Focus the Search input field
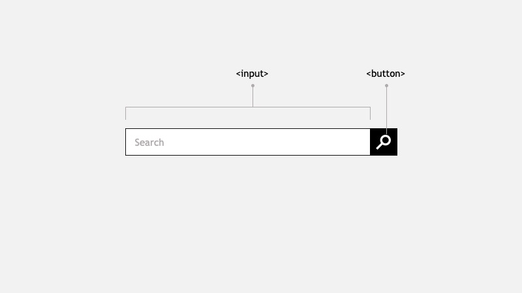Viewport: 522px width, 293px height. point(248,142)
